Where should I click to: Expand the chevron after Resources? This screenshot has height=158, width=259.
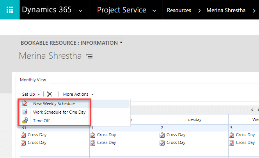point(199,11)
